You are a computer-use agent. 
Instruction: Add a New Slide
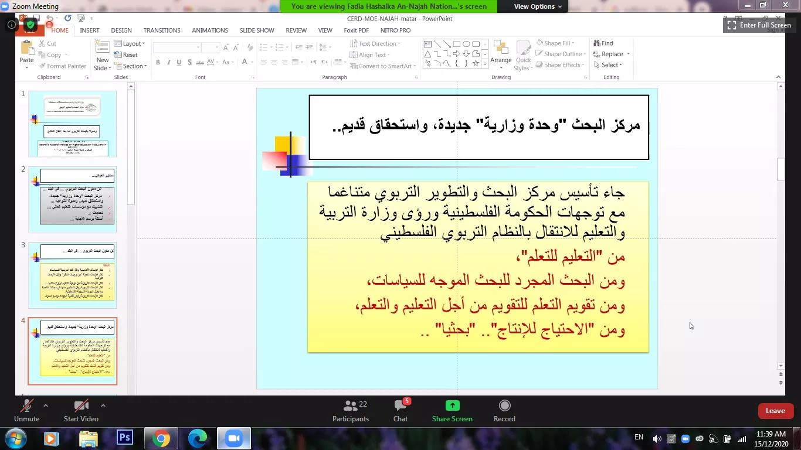pos(103,56)
